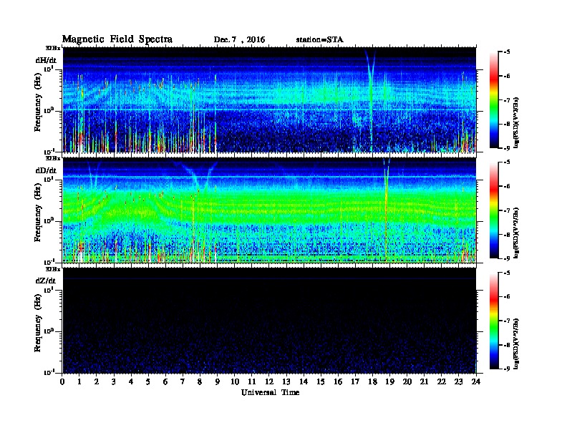Click the dZ/dt spectrogram panel
The height and width of the screenshot is (438, 567).
coord(269,321)
